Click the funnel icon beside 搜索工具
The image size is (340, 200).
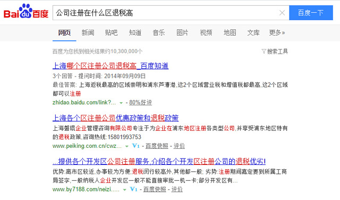point(263,52)
